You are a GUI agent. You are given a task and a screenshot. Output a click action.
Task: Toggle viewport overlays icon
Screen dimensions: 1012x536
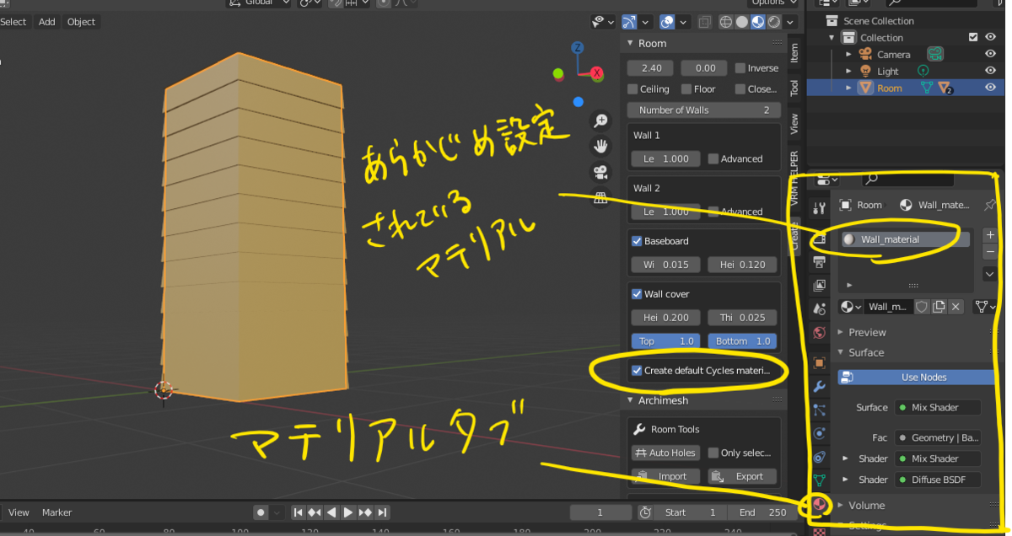[x=667, y=22]
